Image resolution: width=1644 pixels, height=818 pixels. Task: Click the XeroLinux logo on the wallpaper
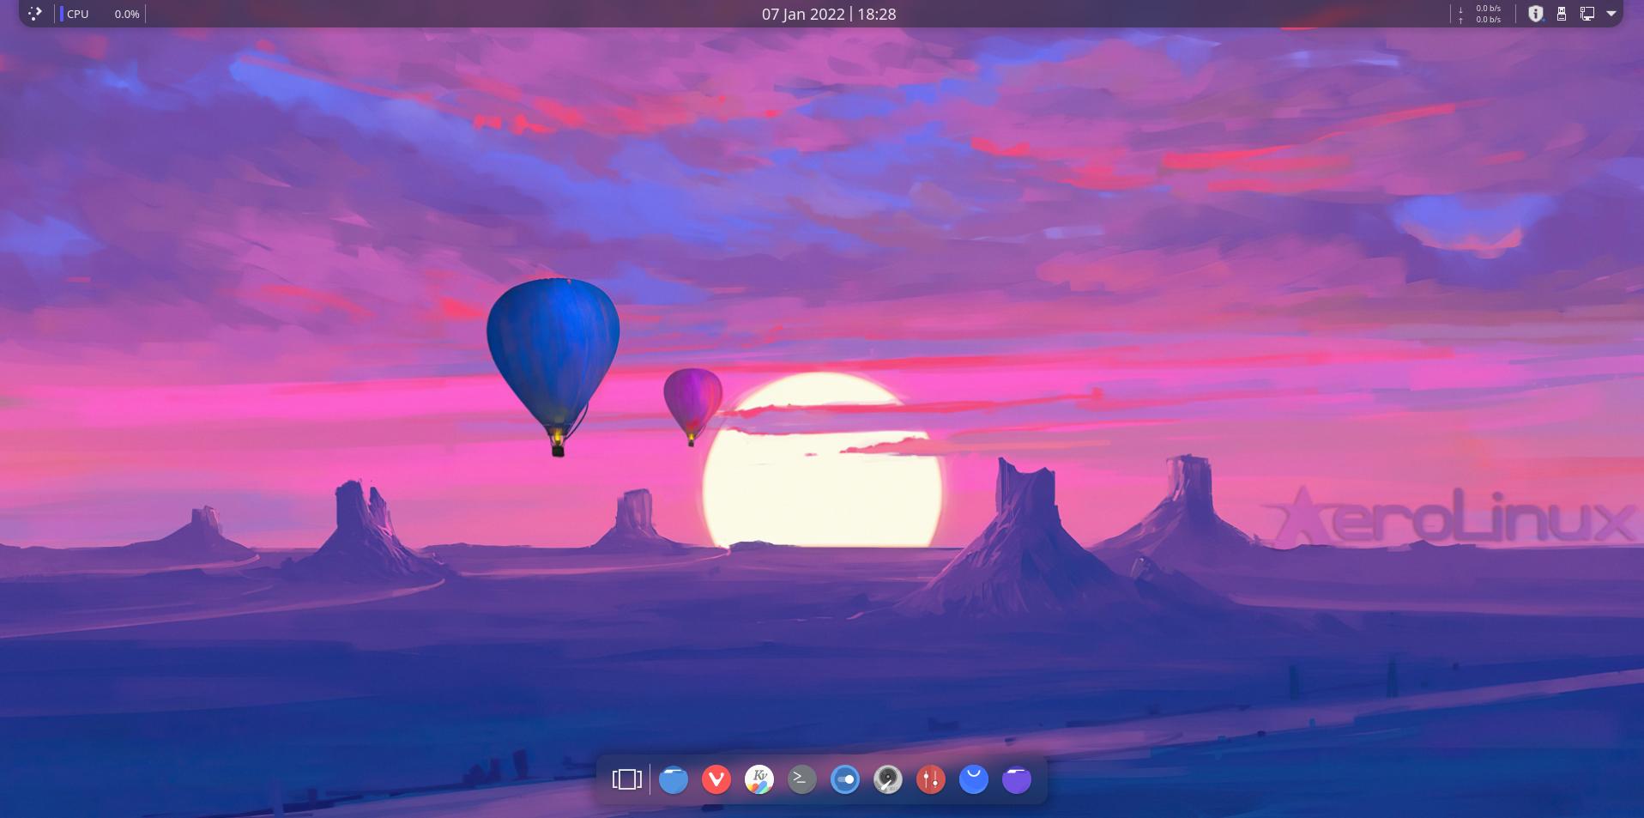coord(1450,518)
